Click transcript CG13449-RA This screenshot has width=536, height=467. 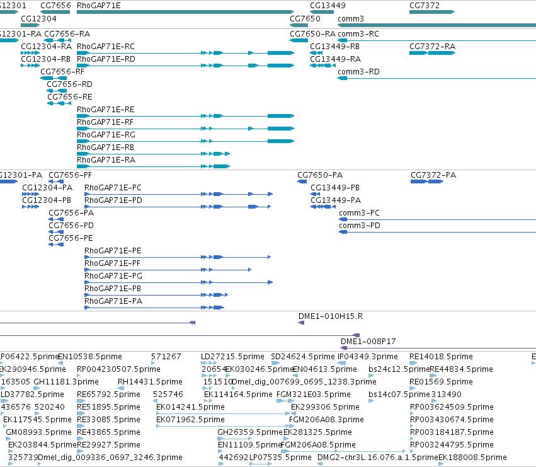(x=322, y=66)
